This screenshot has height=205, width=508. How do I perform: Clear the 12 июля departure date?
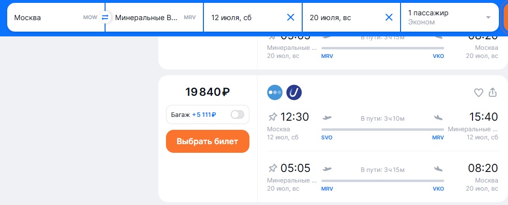click(x=290, y=18)
